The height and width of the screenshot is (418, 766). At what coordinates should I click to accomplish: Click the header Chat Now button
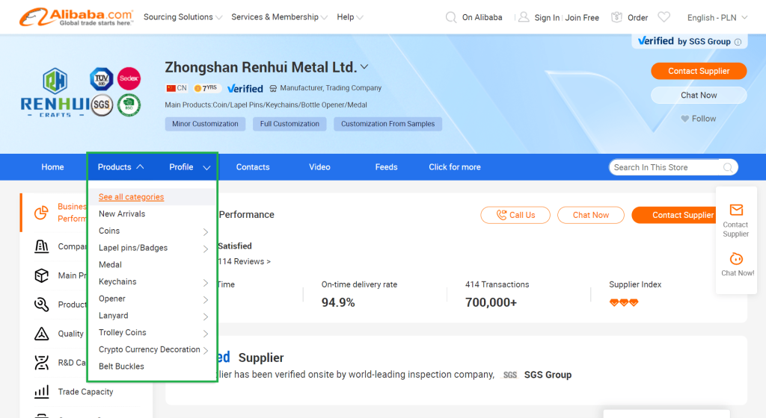click(699, 95)
